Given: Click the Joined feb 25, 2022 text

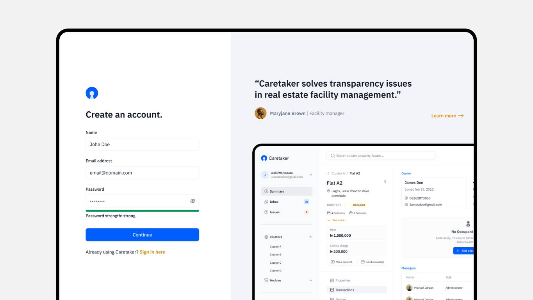Looking at the screenshot, I should (419, 189).
